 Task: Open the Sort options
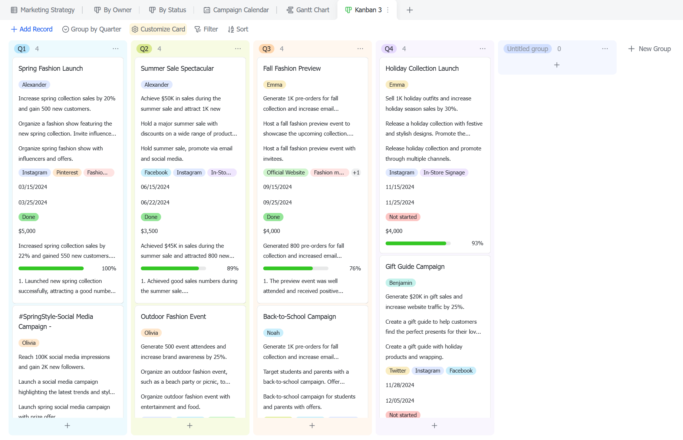pyautogui.click(x=238, y=29)
